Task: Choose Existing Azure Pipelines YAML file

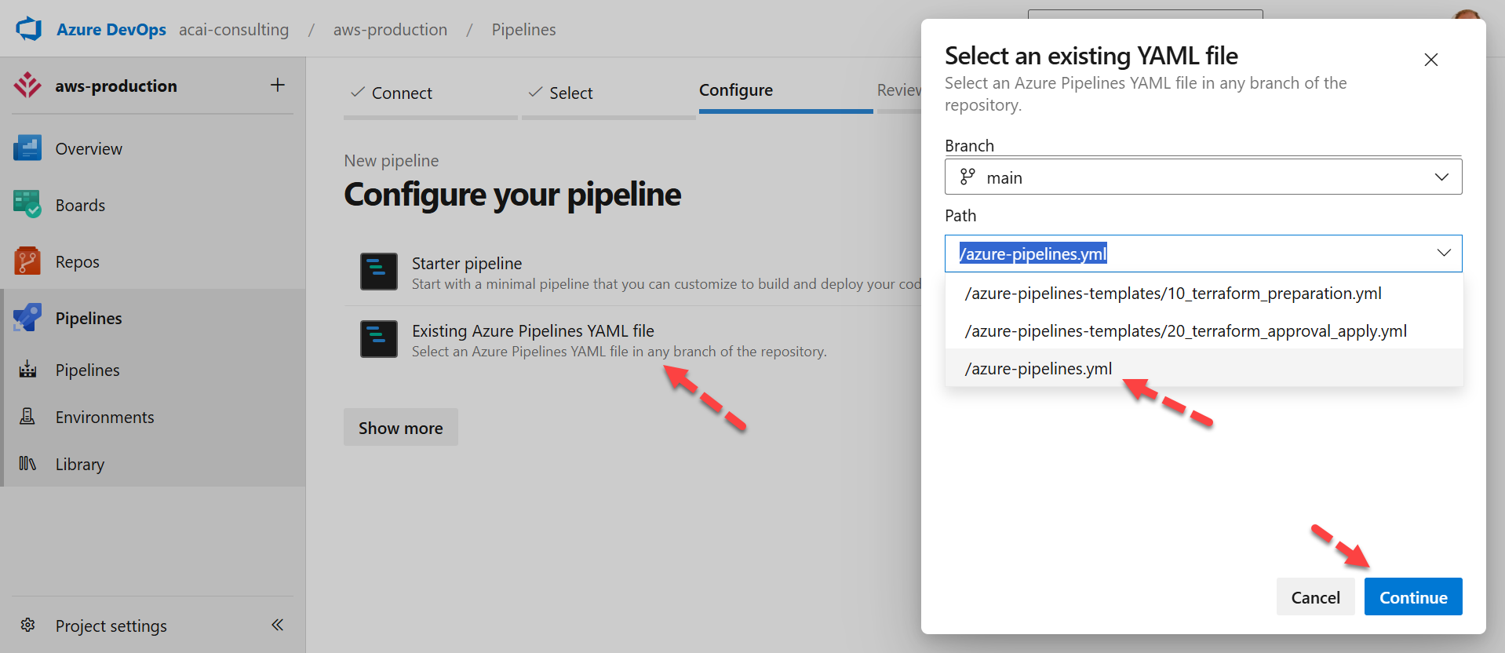Action: pos(634,340)
